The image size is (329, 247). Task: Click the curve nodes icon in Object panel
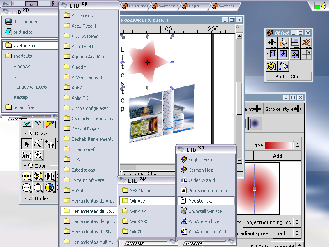tap(283, 66)
